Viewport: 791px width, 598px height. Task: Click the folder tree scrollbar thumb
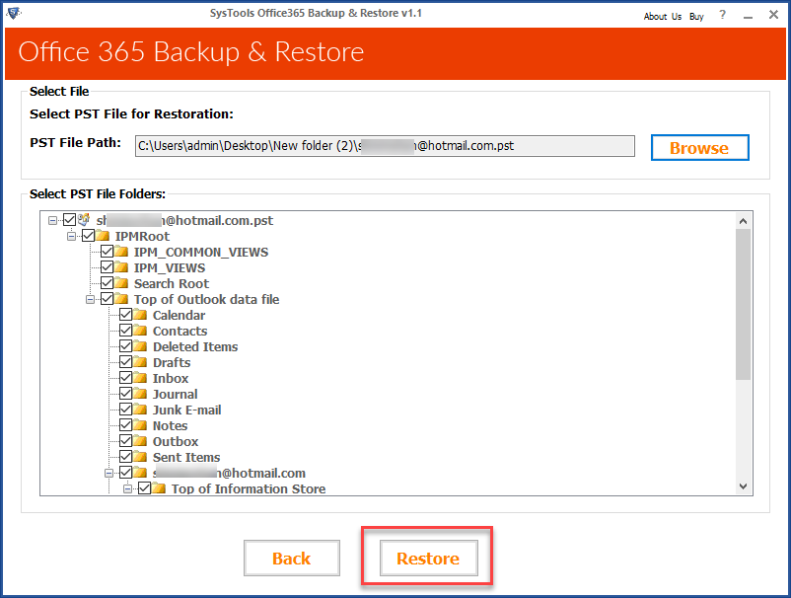(x=743, y=304)
